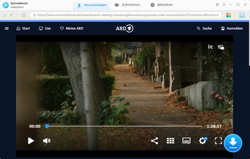Go to browser home page icon
Screen dimensions: 250x159
[4, 15]
